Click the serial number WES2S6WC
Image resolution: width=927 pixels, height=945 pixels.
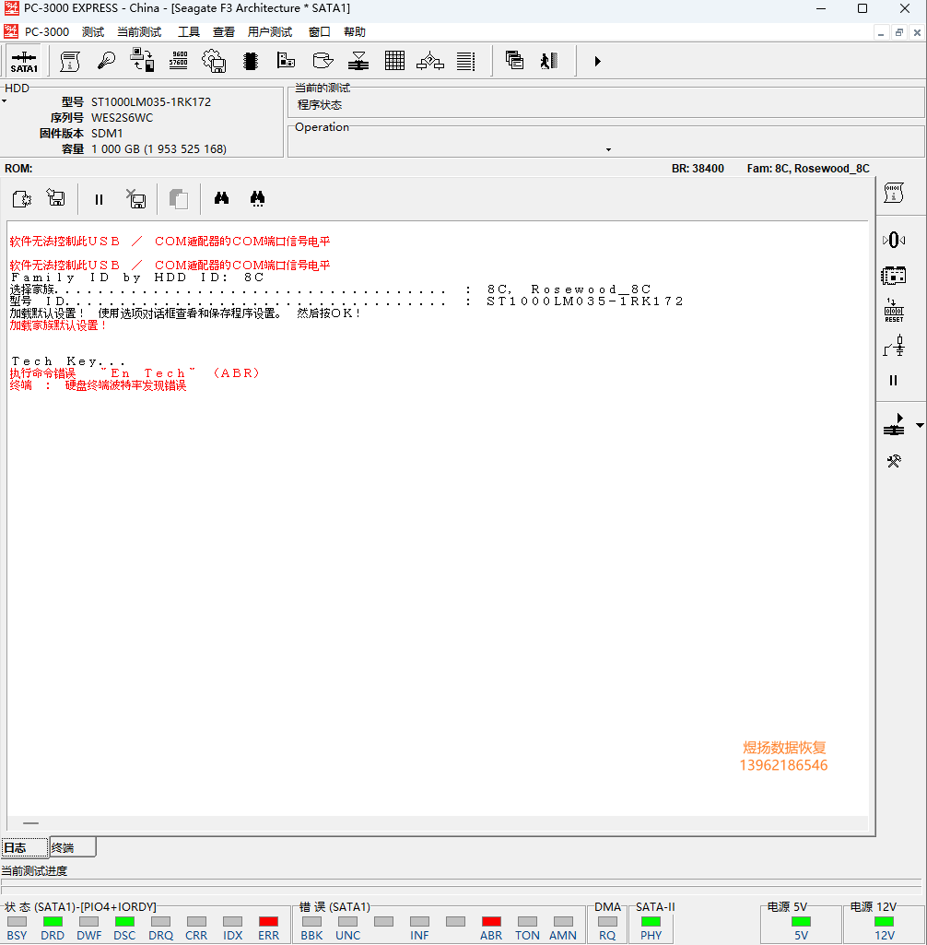pyautogui.click(x=123, y=117)
